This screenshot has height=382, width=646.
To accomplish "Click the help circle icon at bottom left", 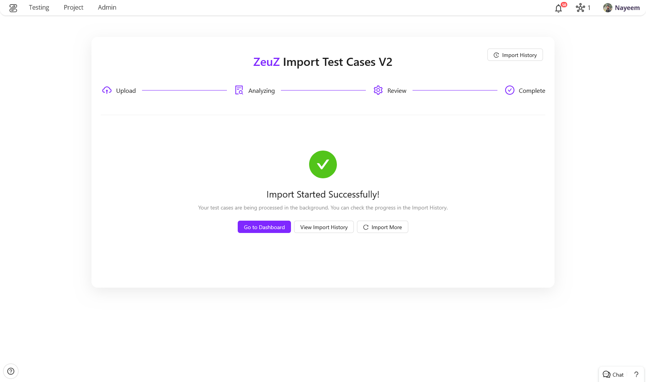I will [x=11, y=371].
